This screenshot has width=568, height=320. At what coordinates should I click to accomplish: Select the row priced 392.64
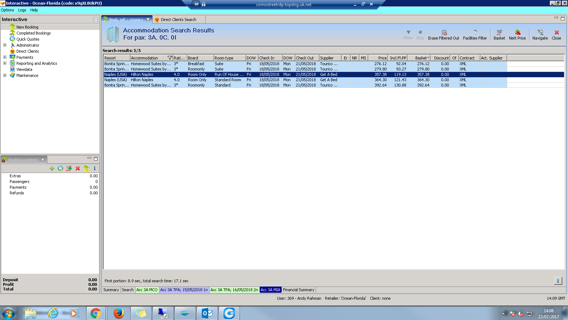(x=334, y=85)
